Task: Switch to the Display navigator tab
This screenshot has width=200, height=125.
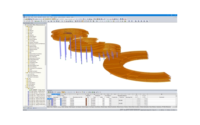Action: tap(30, 108)
